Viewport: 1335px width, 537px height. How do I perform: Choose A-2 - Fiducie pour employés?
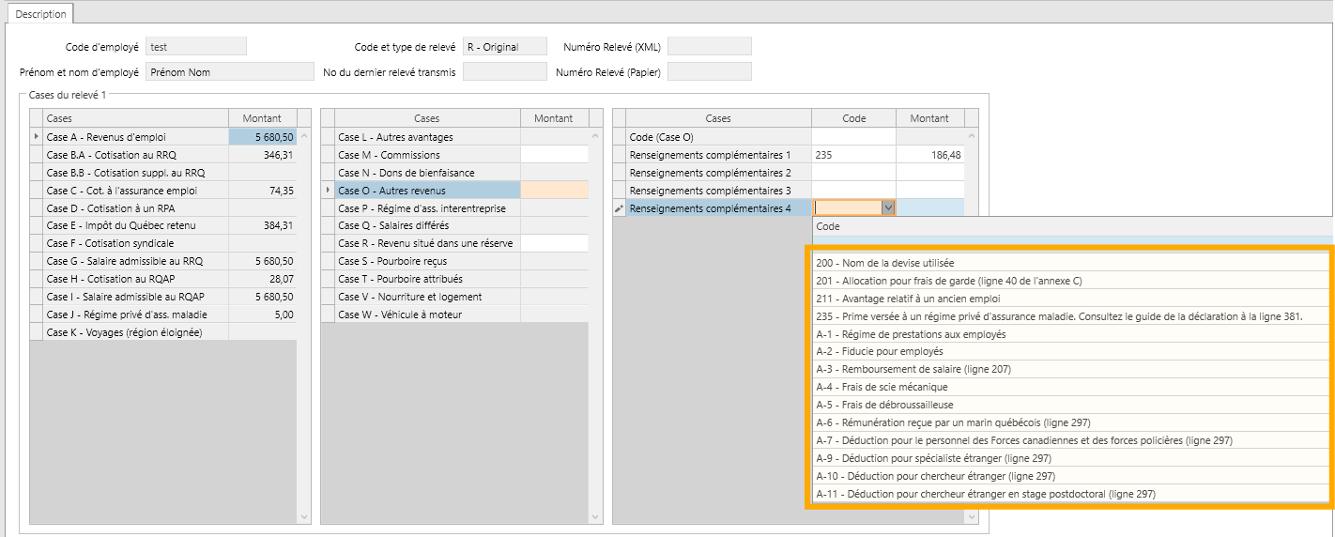(x=1071, y=352)
